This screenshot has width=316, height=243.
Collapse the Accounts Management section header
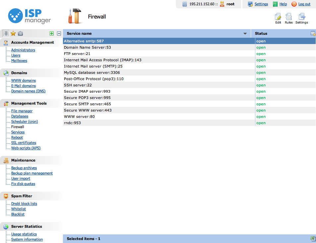tap(32, 42)
